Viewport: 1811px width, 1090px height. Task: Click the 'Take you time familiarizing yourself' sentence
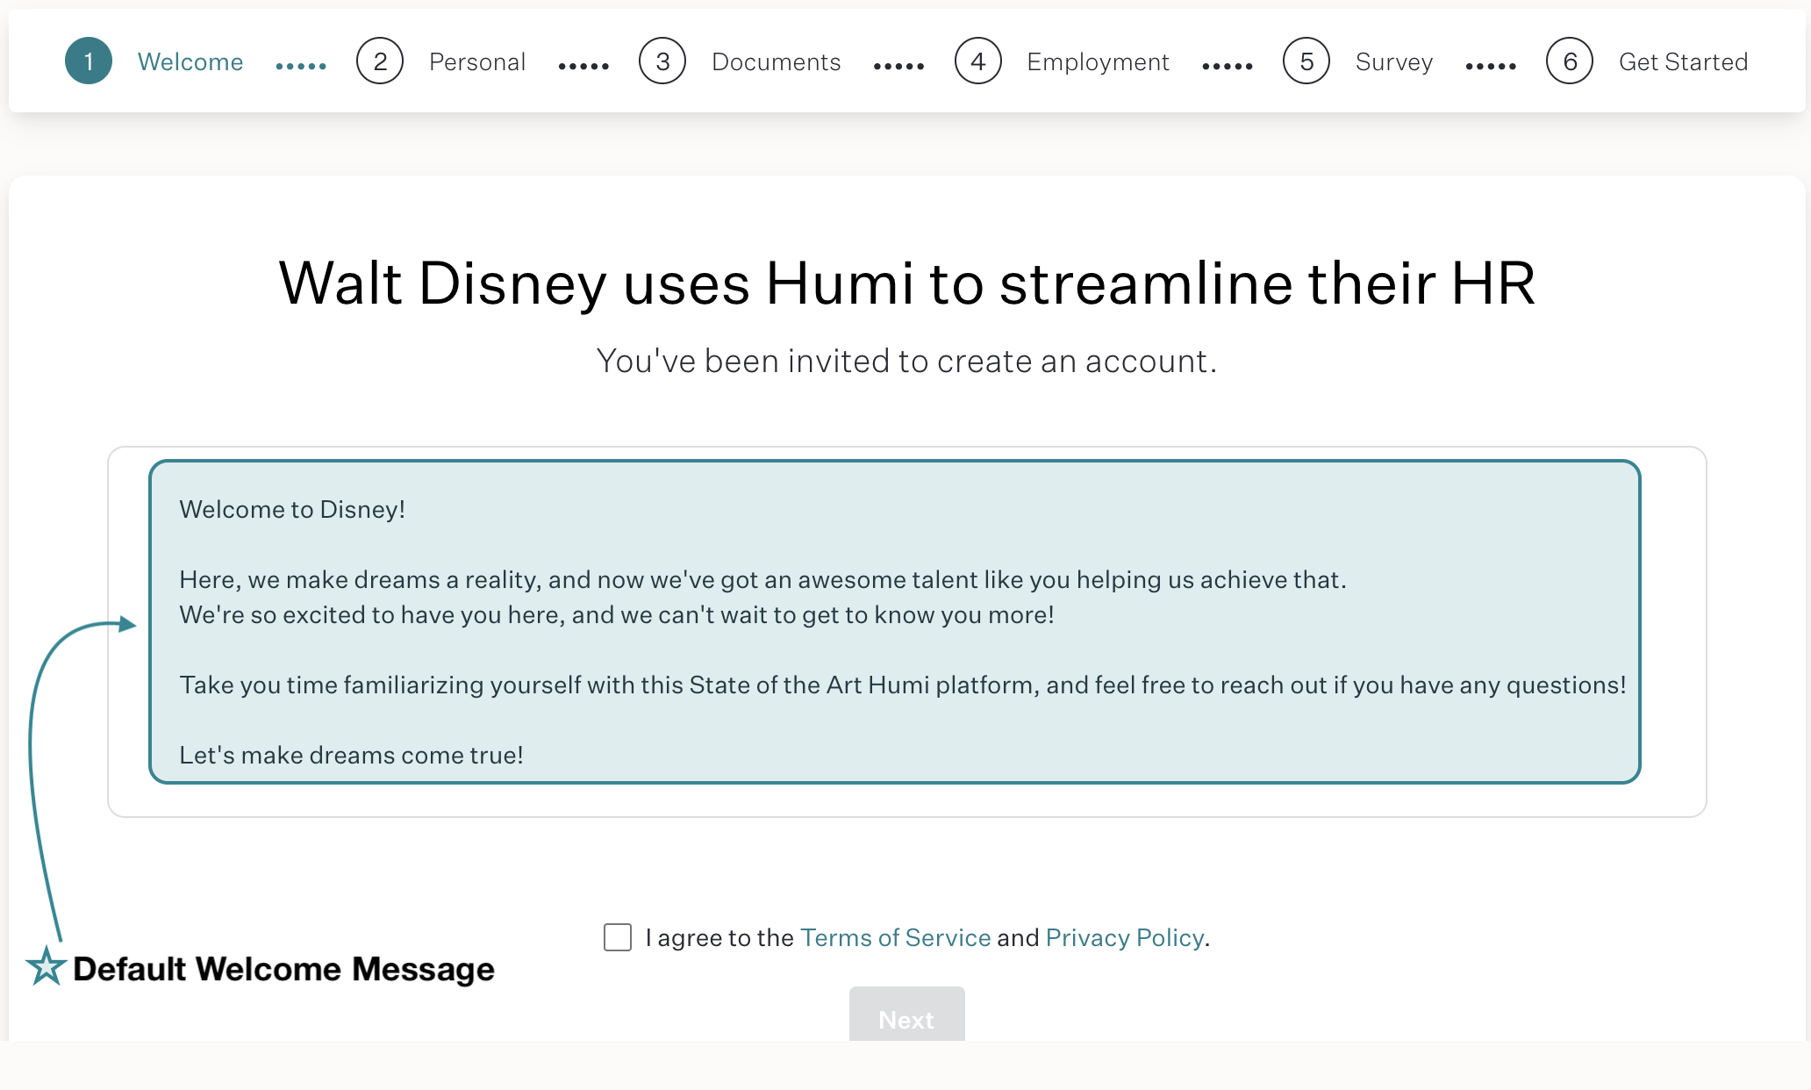coord(903,685)
